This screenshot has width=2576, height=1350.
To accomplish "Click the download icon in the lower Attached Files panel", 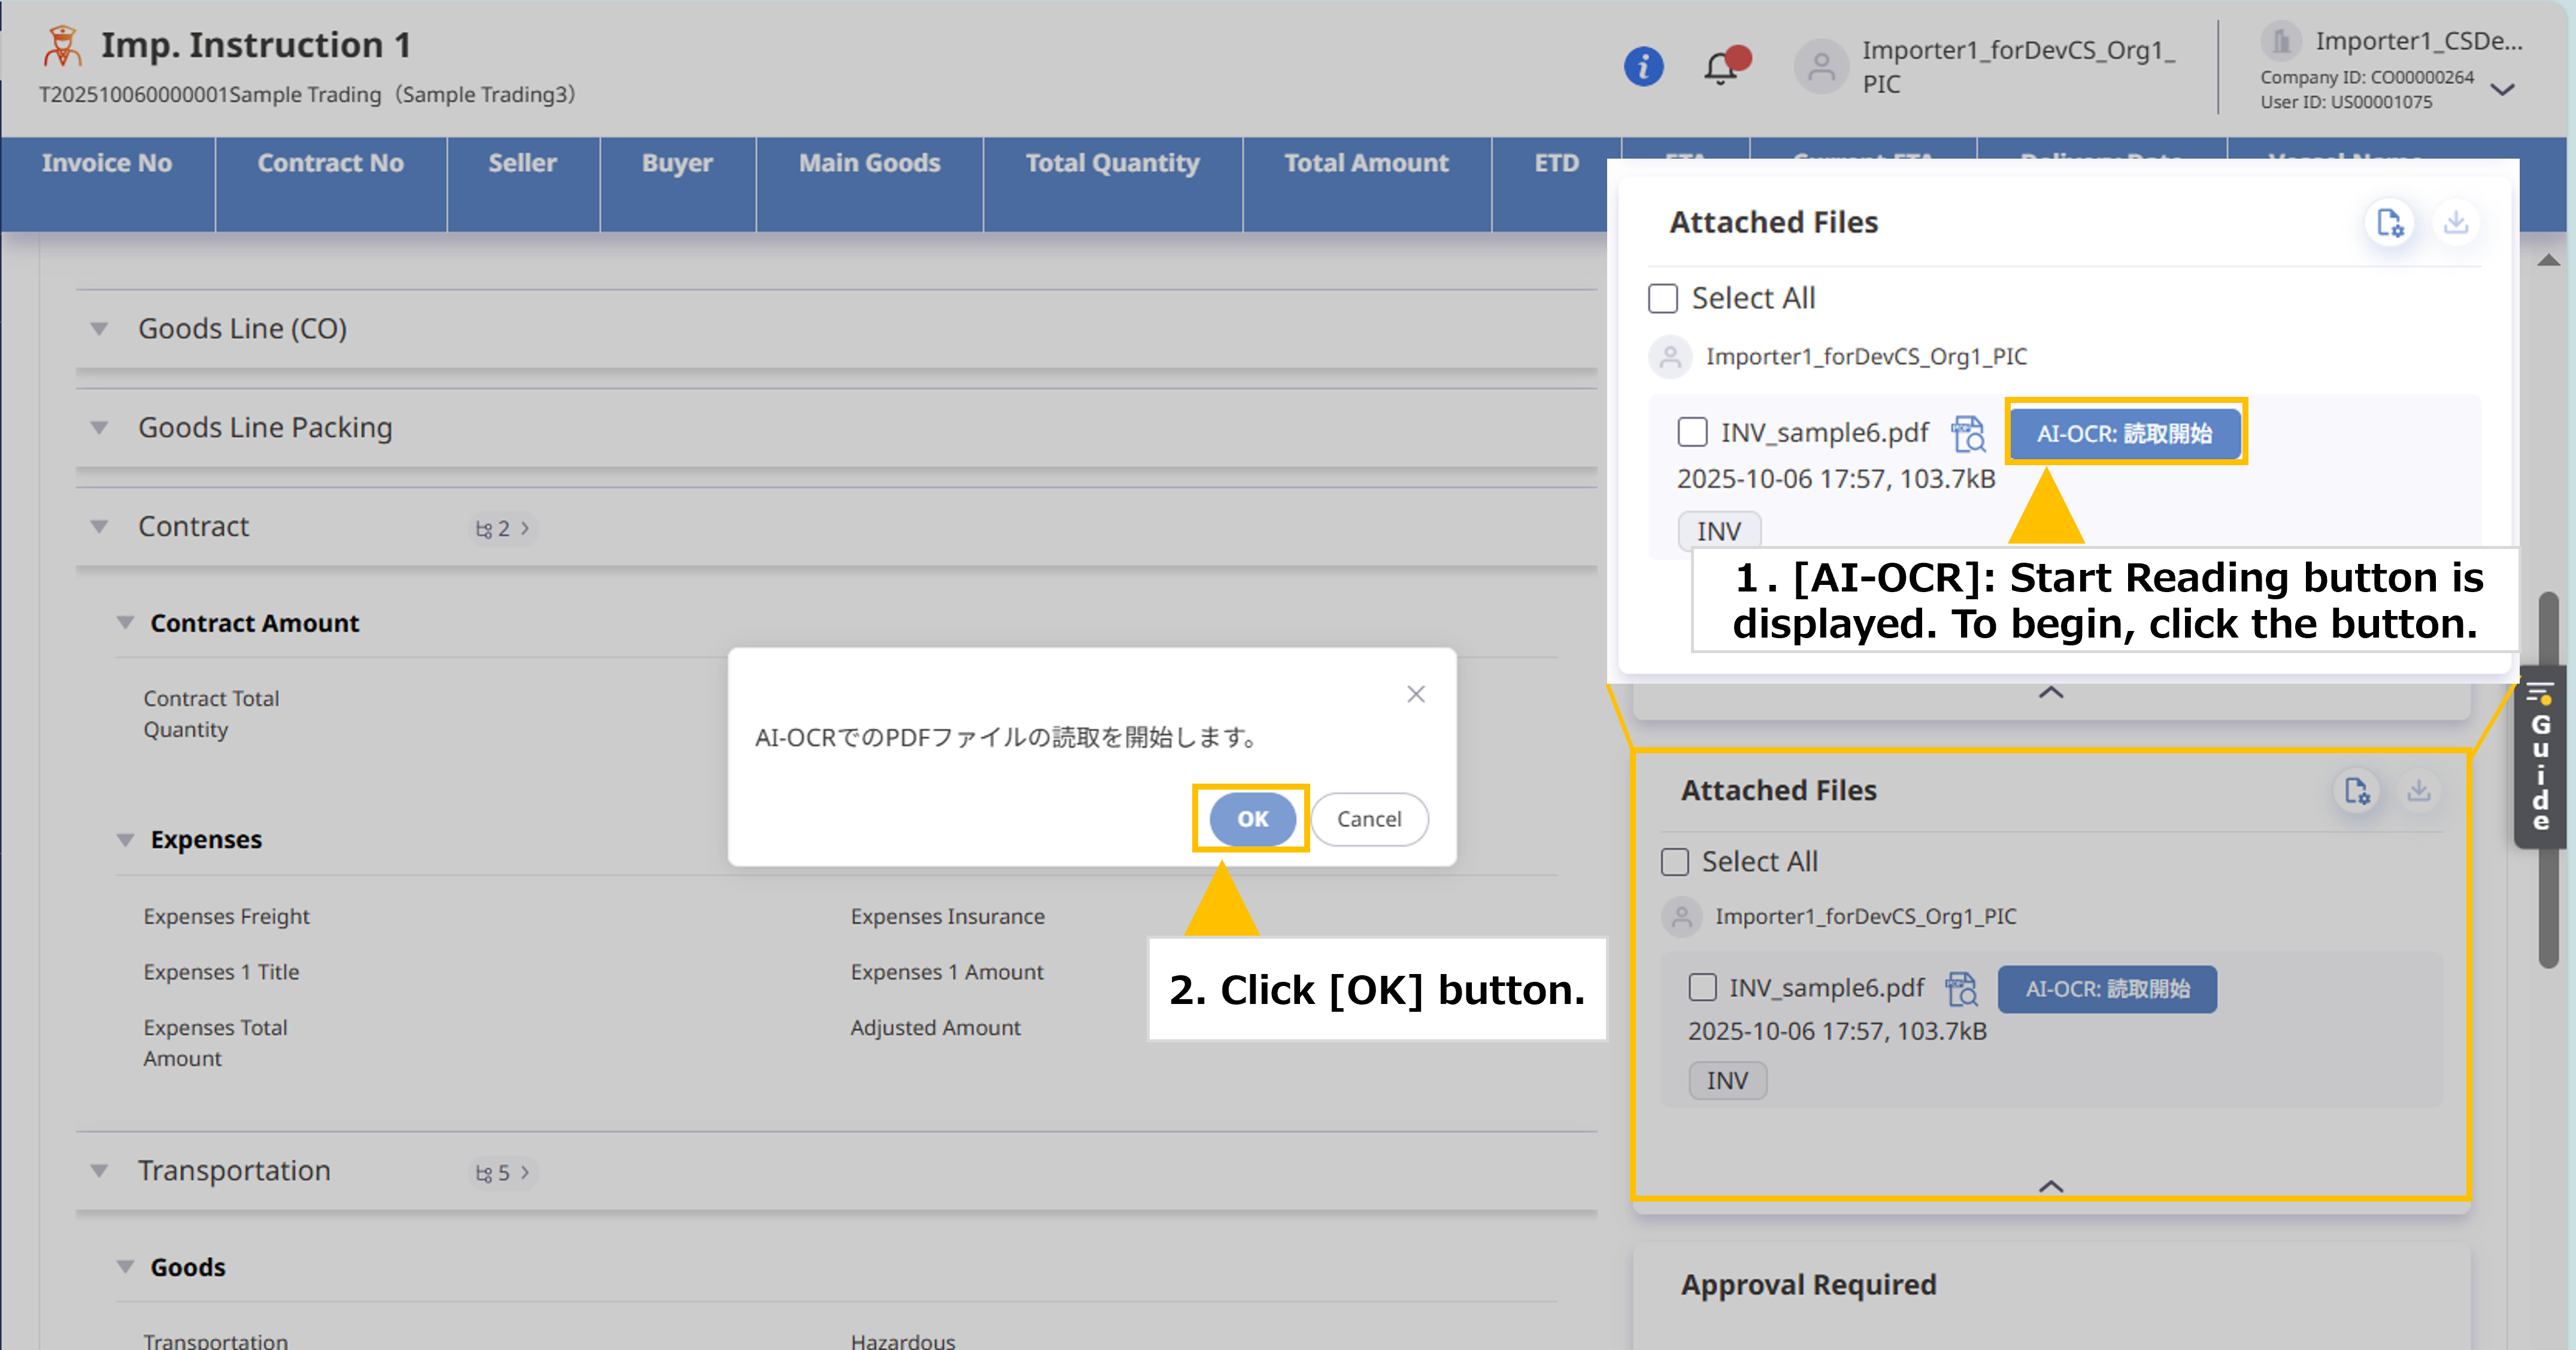I will click(2419, 791).
